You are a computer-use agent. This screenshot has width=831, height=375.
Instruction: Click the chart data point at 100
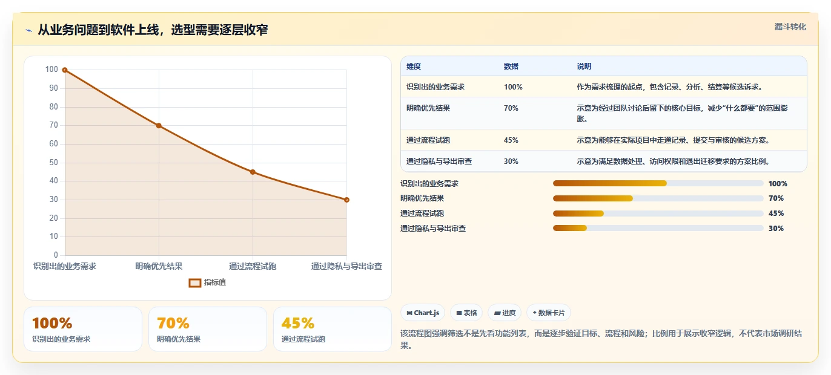[x=65, y=70]
